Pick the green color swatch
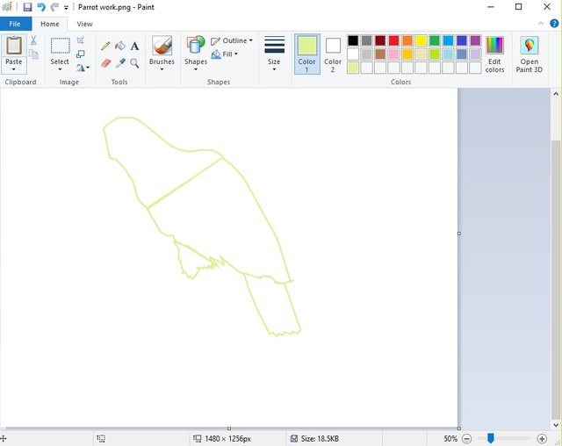This screenshot has height=446, width=562. pos(435,40)
